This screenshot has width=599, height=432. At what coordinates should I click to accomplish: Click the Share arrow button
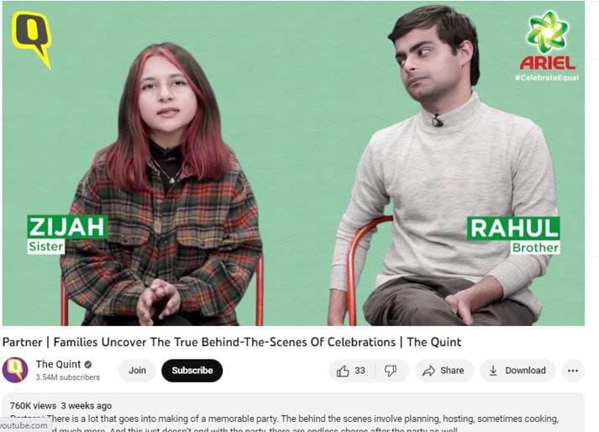coord(444,371)
